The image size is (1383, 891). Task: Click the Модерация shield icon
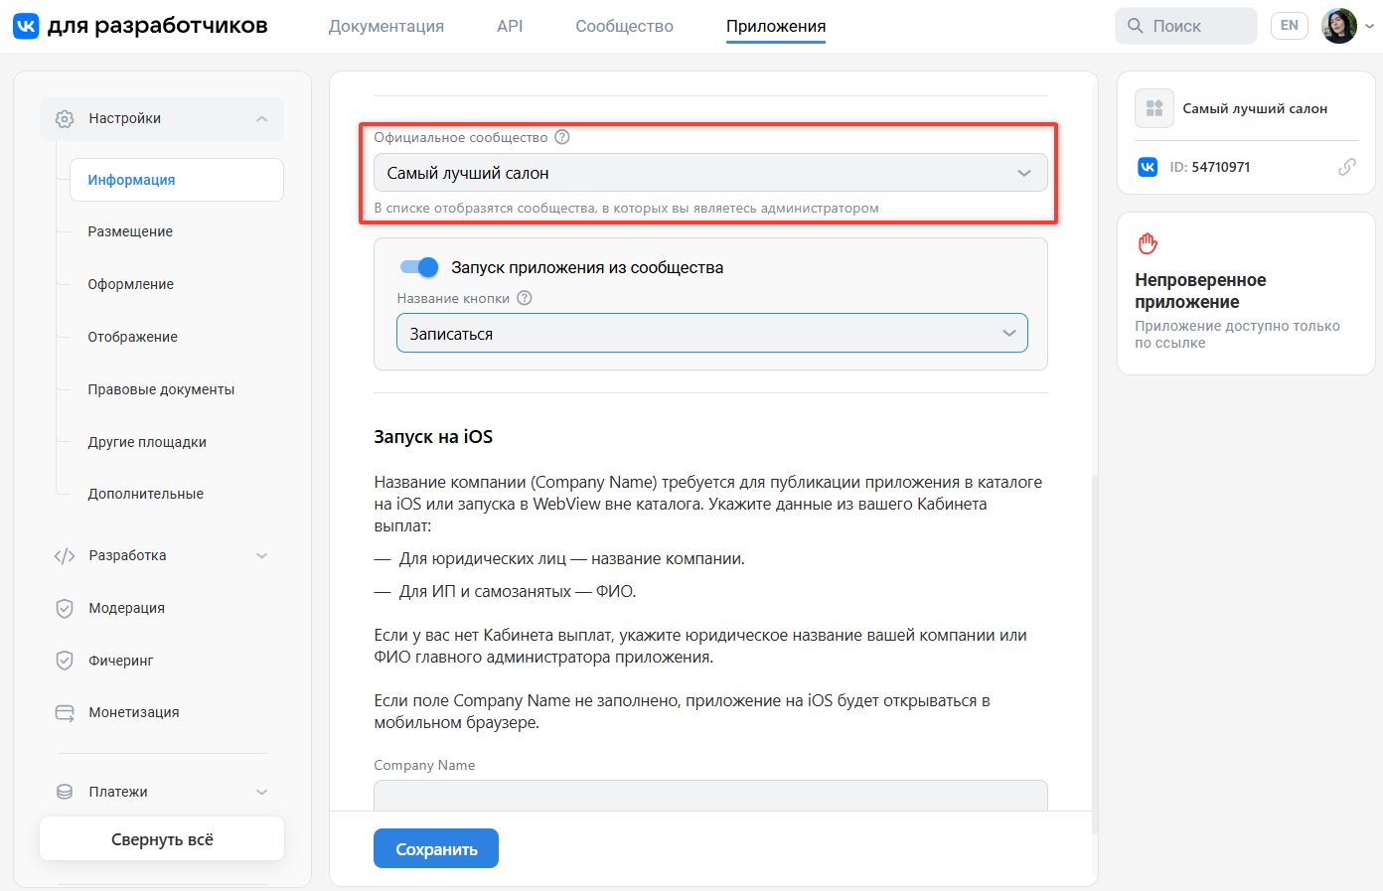click(x=65, y=608)
